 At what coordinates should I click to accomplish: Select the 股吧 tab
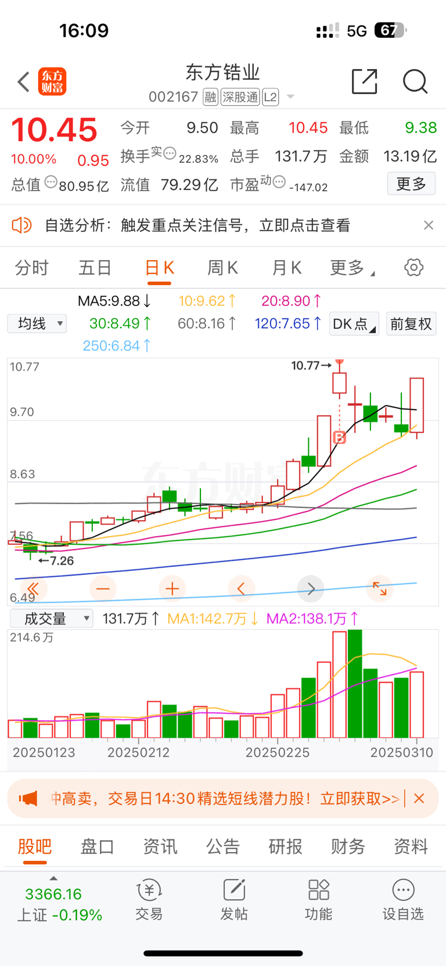pyautogui.click(x=35, y=846)
